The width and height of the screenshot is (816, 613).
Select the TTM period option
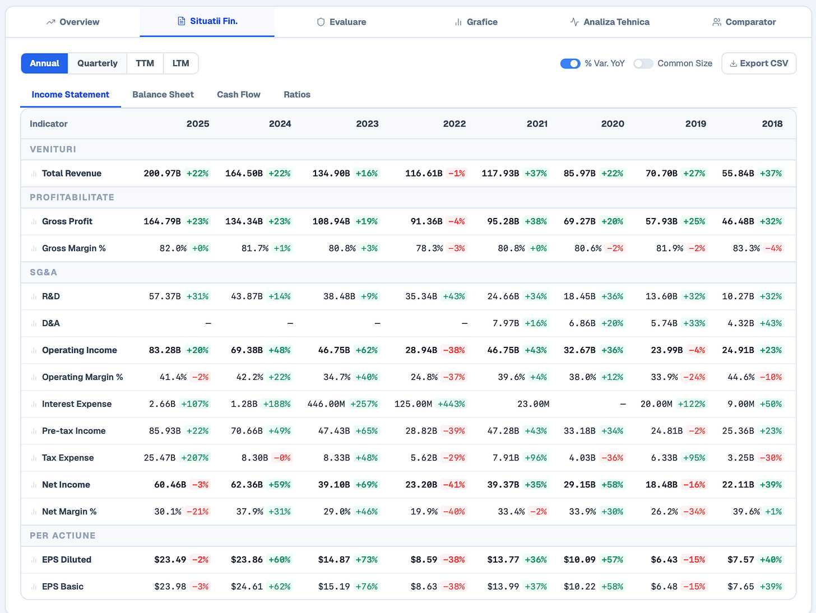(145, 63)
